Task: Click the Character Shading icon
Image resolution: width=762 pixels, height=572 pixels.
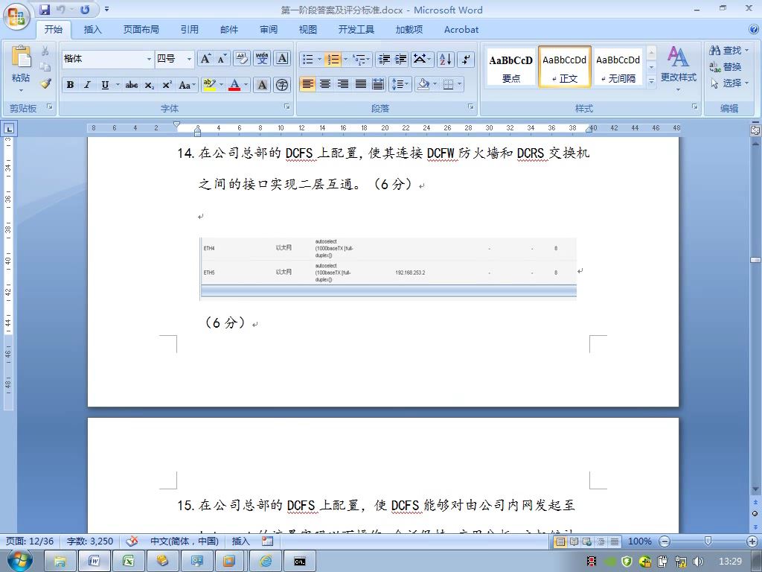Action: 262,85
